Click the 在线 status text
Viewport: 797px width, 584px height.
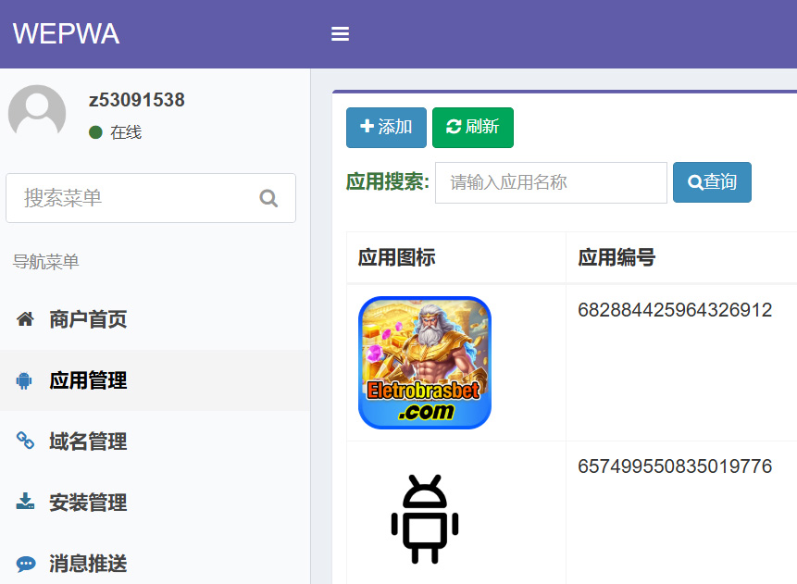tap(126, 132)
